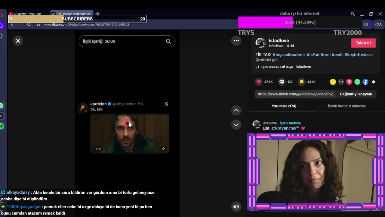
Task: Click the #esdil hashtag
Action: click(x=337, y=55)
